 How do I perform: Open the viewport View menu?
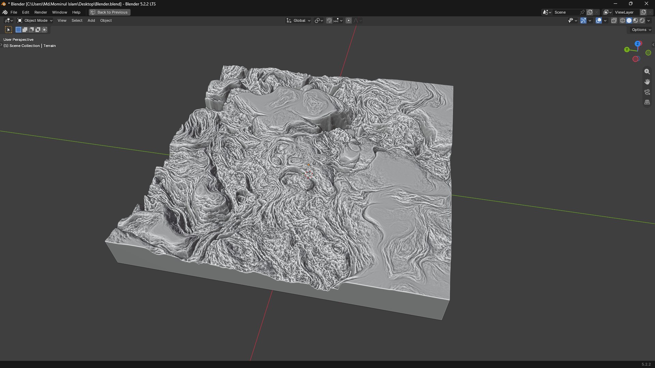[x=62, y=21]
